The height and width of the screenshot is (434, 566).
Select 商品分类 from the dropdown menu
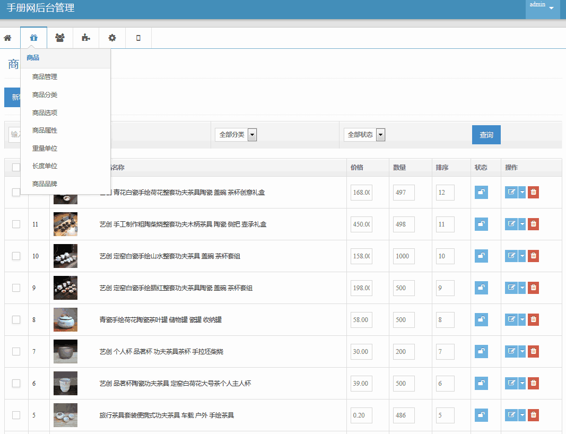[45, 95]
